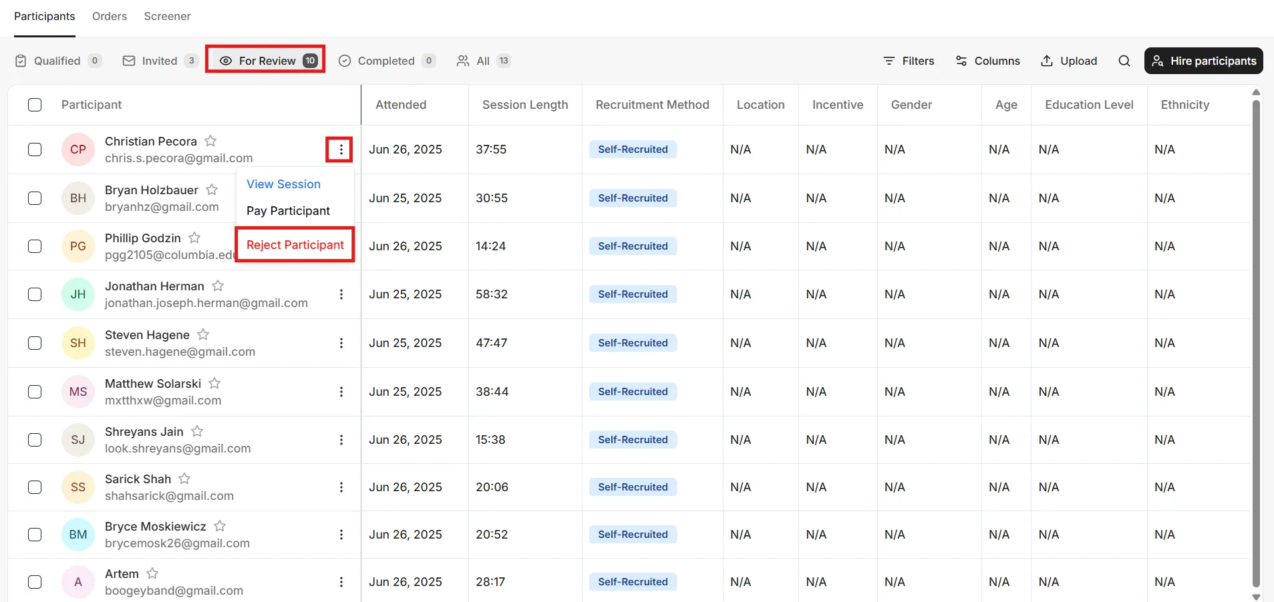Open the three-dot menu for Sarick Shah
Viewport: 1274px width, 602px height.
341,487
